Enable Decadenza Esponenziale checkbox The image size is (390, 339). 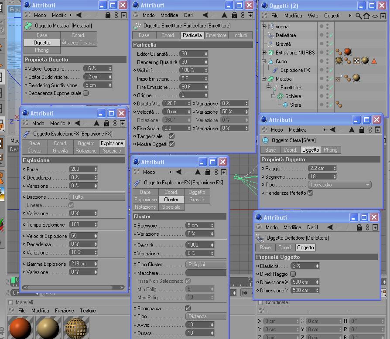point(86,93)
